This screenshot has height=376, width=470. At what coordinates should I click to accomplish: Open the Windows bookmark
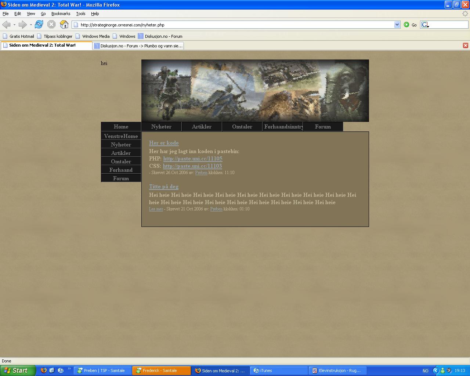coord(124,36)
